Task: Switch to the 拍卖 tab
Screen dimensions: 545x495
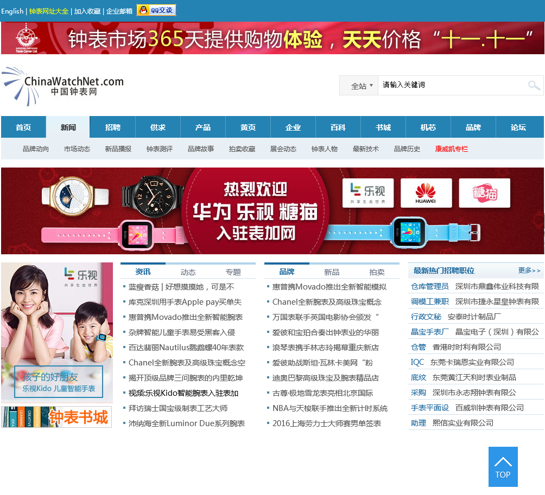Action: [377, 272]
